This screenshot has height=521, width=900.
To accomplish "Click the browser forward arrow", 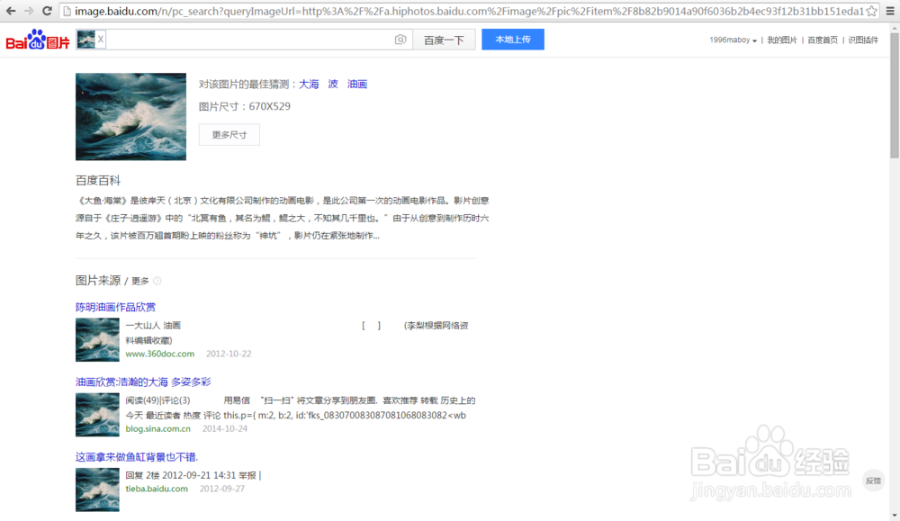I will point(29,11).
